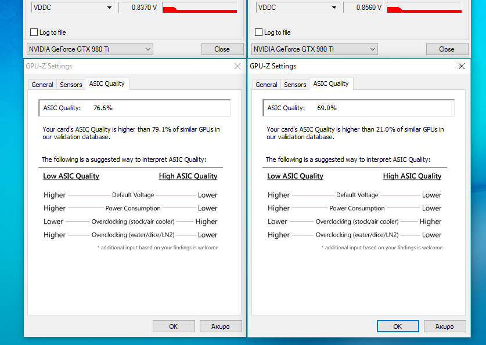
Task: Close the right GPU-Z Settings dialog via X
Action: click(462, 66)
